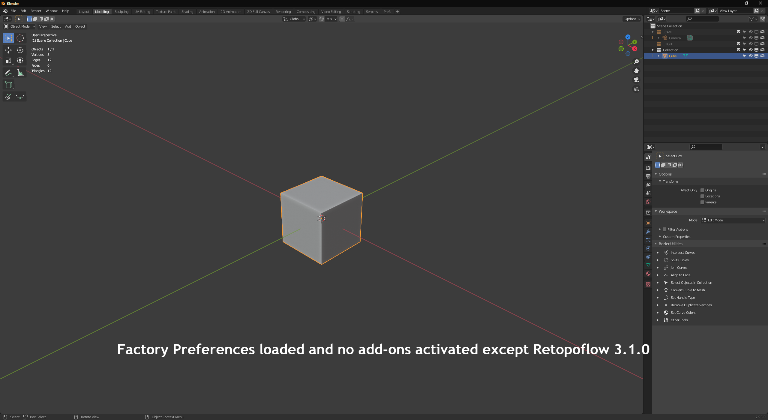768x420 pixels.
Task: Open World Properties via the globe icon
Action: pos(648,201)
